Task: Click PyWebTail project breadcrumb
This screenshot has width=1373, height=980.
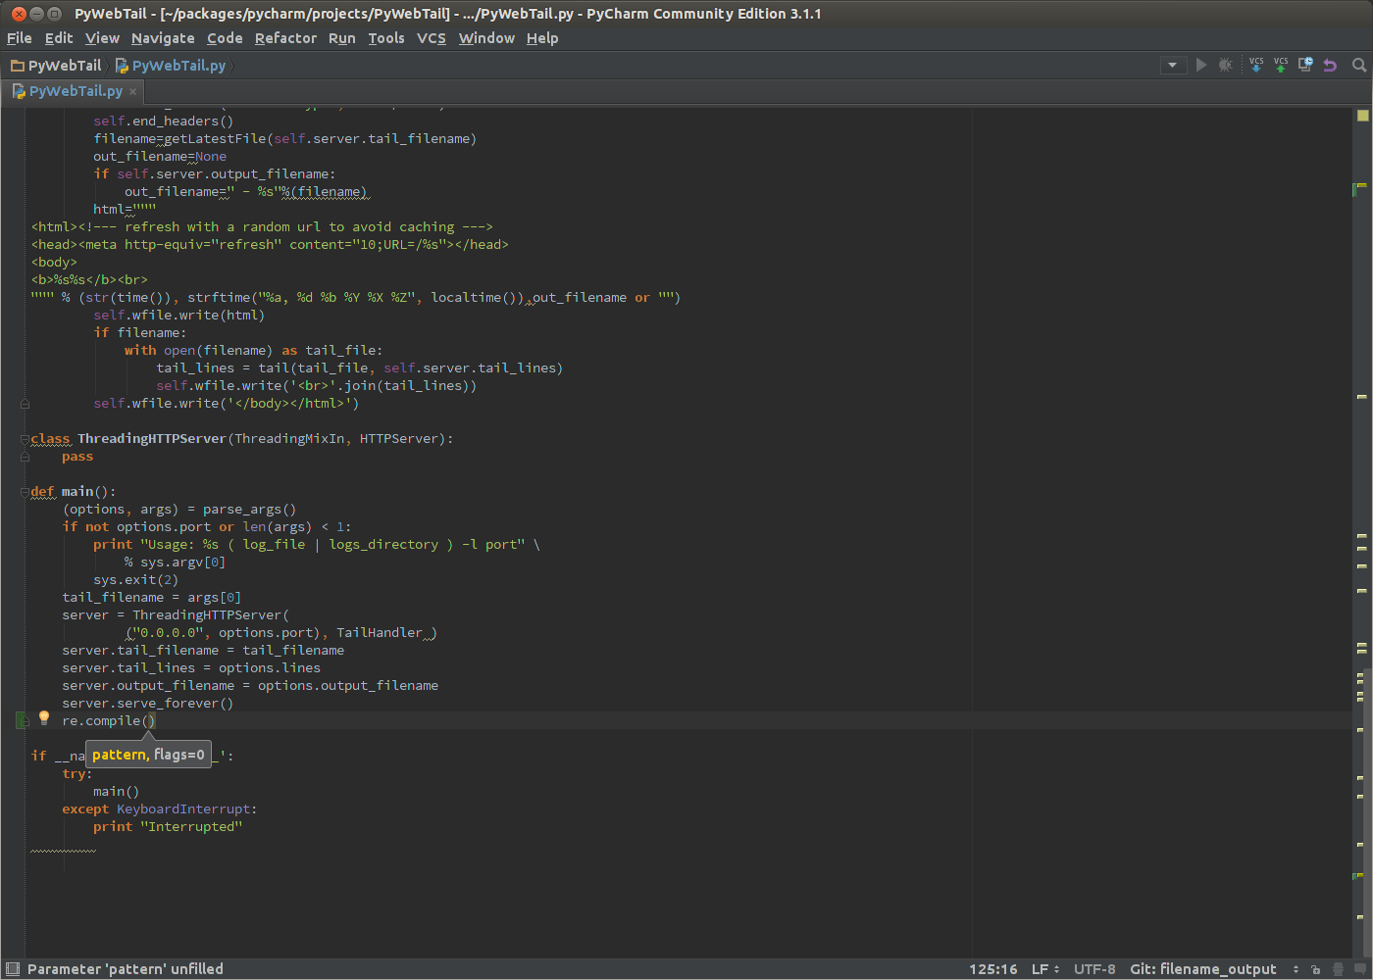Action: pyautogui.click(x=57, y=66)
